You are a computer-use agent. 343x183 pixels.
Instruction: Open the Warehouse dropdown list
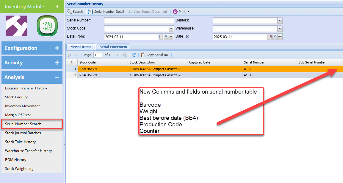click(280, 29)
